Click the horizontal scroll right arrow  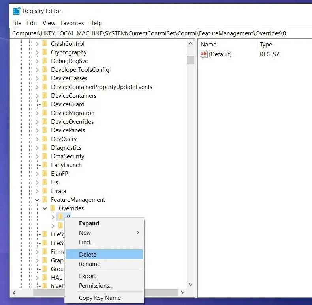coord(182,292)
